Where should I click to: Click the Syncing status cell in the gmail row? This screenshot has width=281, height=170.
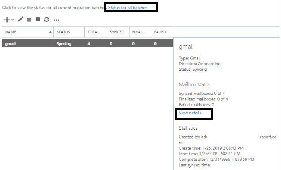pyautogui.click(x=64, y=44)
